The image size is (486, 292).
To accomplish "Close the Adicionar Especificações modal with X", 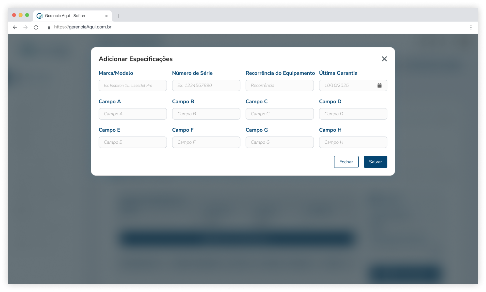I will [384, 59].
